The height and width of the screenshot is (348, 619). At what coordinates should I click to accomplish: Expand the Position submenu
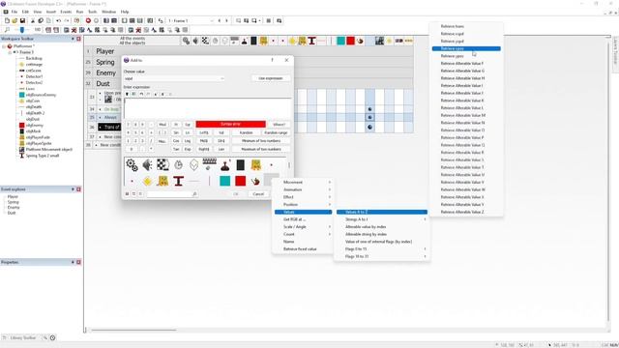pos(303,204)
